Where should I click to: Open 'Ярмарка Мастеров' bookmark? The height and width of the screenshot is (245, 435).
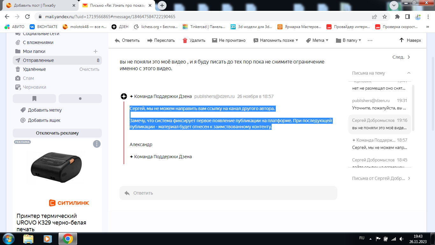tap(300, 27)
